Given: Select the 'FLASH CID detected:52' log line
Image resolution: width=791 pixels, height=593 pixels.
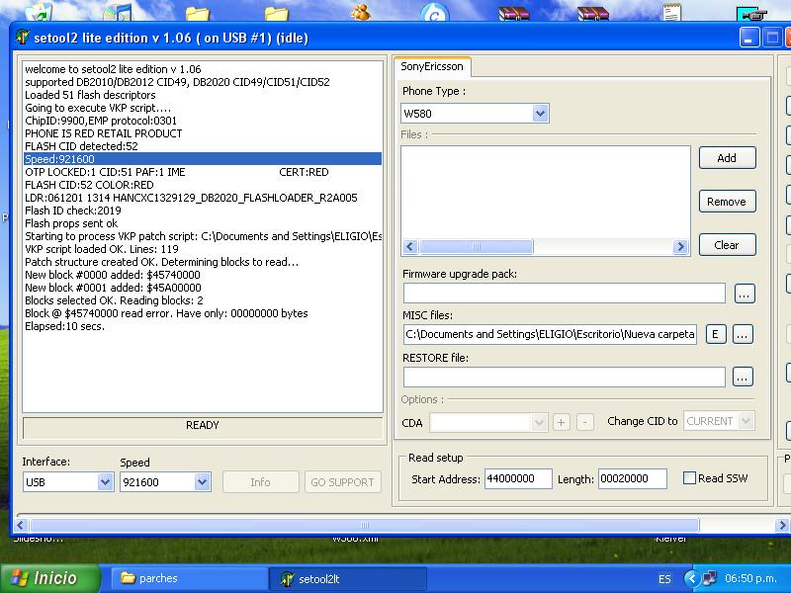Looking at the screenshot, I should [x=81, y=146].
